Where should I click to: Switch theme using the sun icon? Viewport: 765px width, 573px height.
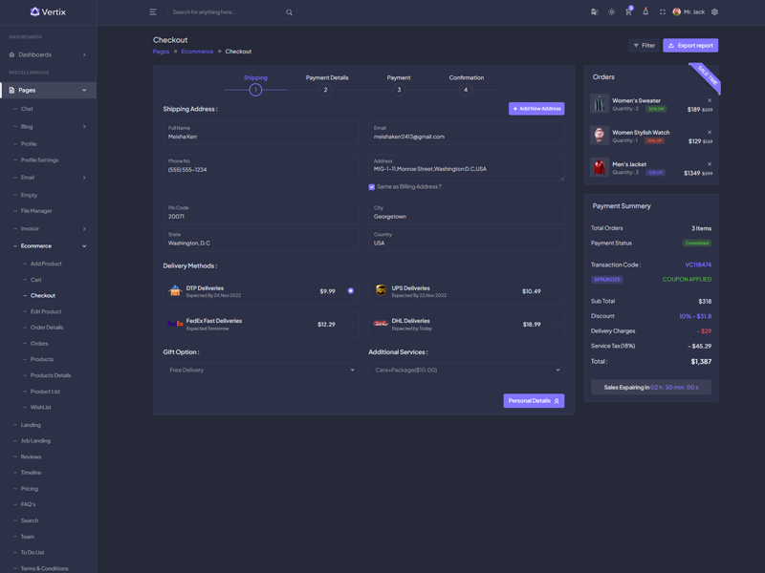[611, 12]
